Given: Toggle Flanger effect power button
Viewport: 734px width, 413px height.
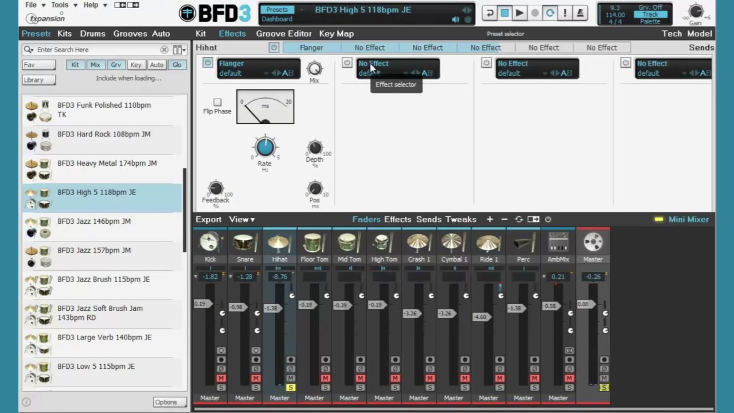Looking at the screenshot, I should click(208, 63).
